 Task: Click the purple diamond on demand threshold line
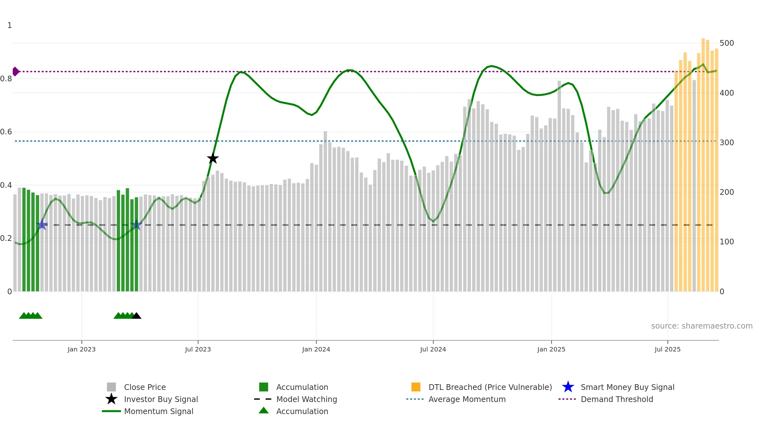pyautogui.click(x=16, y=71)
